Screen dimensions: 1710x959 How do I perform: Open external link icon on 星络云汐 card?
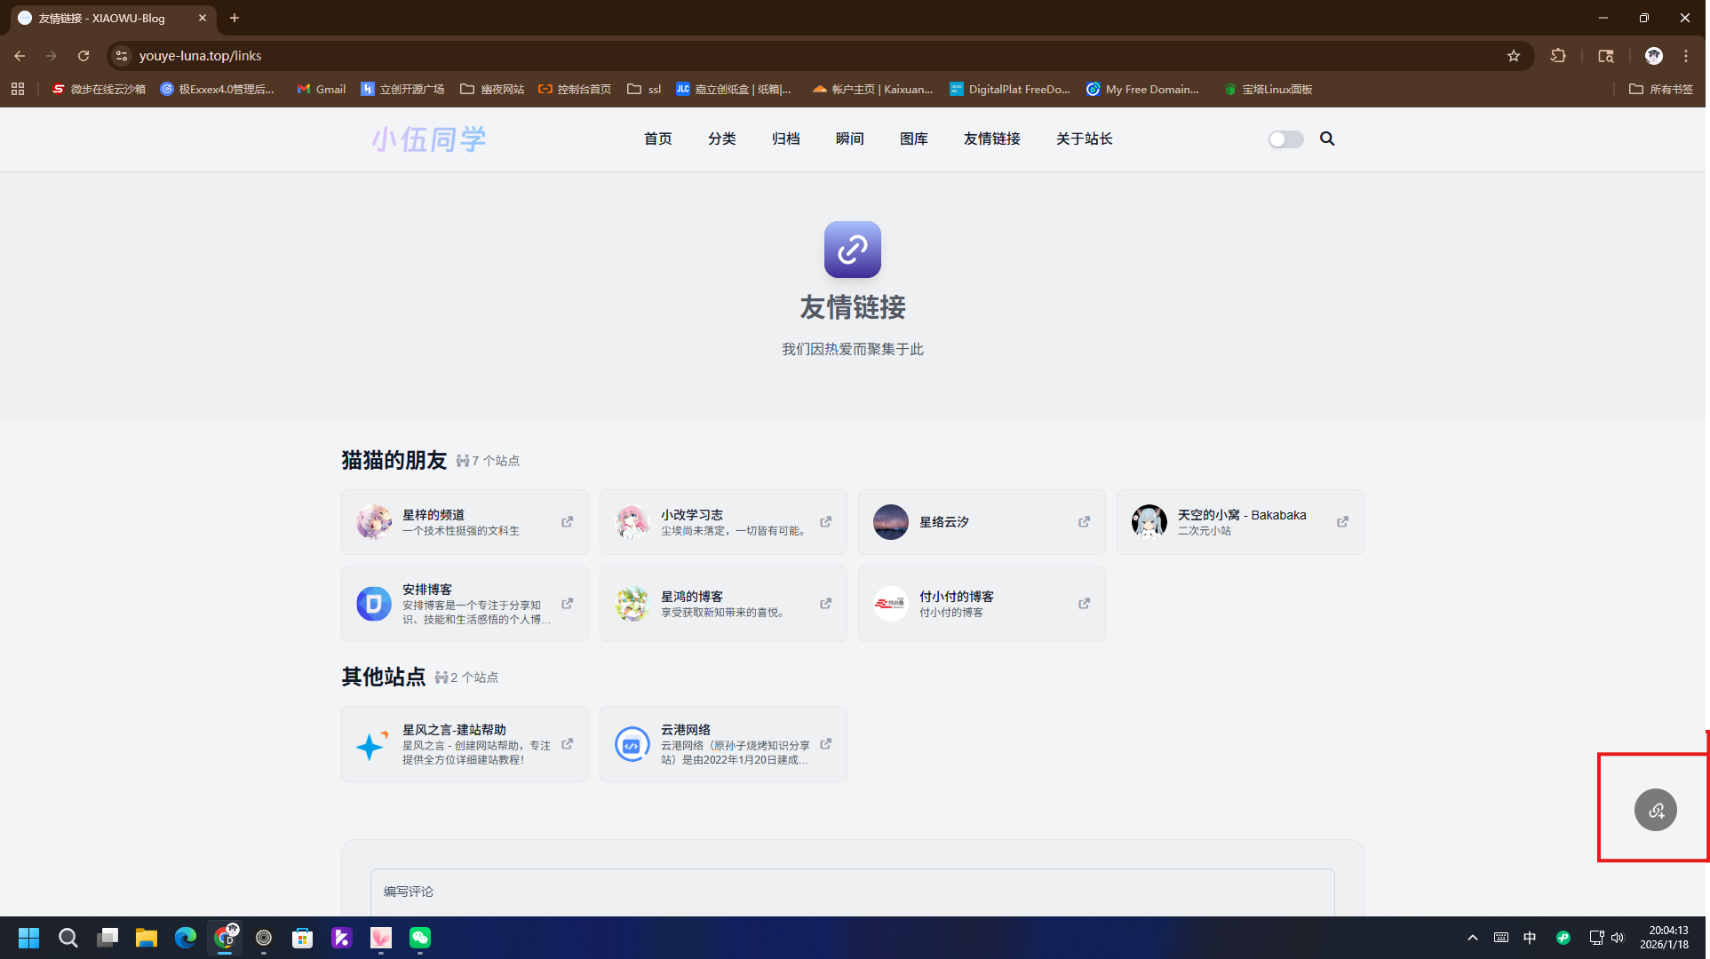click(1084, 522)
